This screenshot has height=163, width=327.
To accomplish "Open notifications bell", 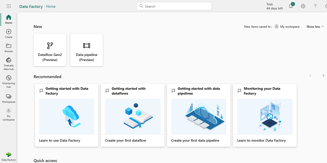I will (291, 6).
